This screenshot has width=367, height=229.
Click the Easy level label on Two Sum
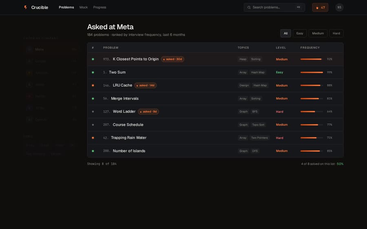[x=279, y=72]
